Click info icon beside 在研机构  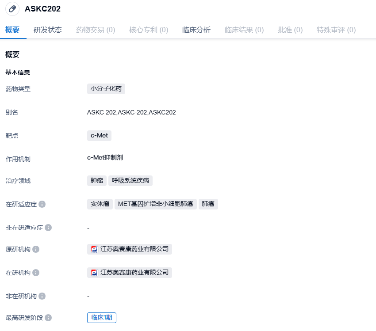click(x=36, y=273)
